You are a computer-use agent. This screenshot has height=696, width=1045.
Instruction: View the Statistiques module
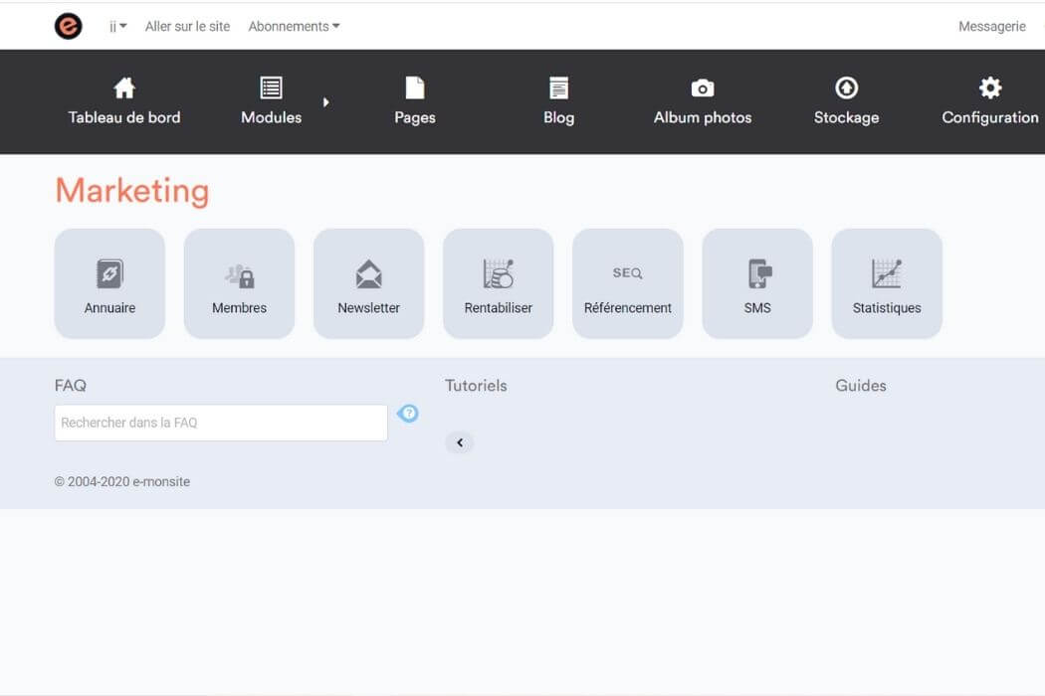point(886,282)
